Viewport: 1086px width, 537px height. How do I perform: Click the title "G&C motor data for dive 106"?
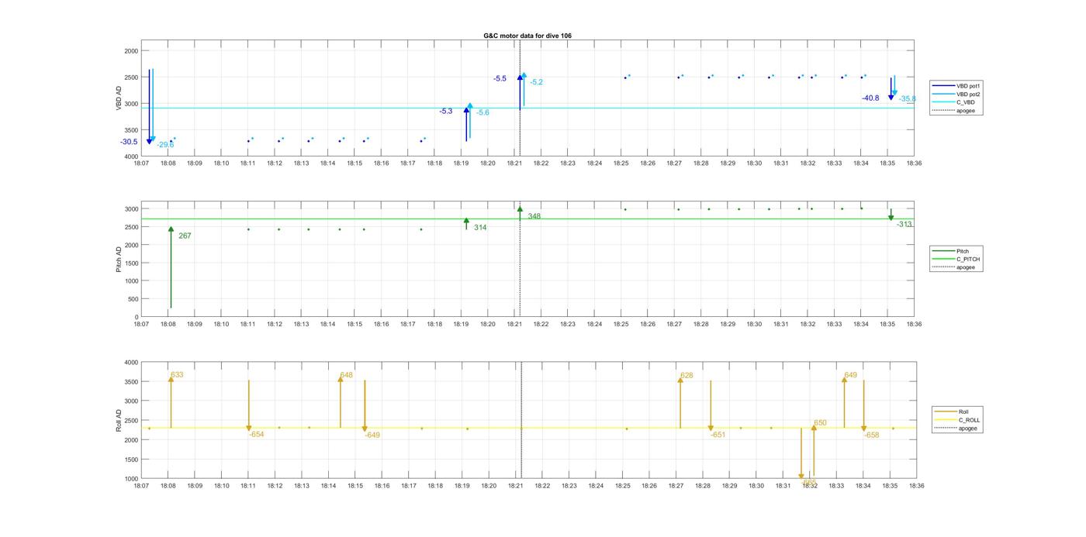tap(527, 36)
